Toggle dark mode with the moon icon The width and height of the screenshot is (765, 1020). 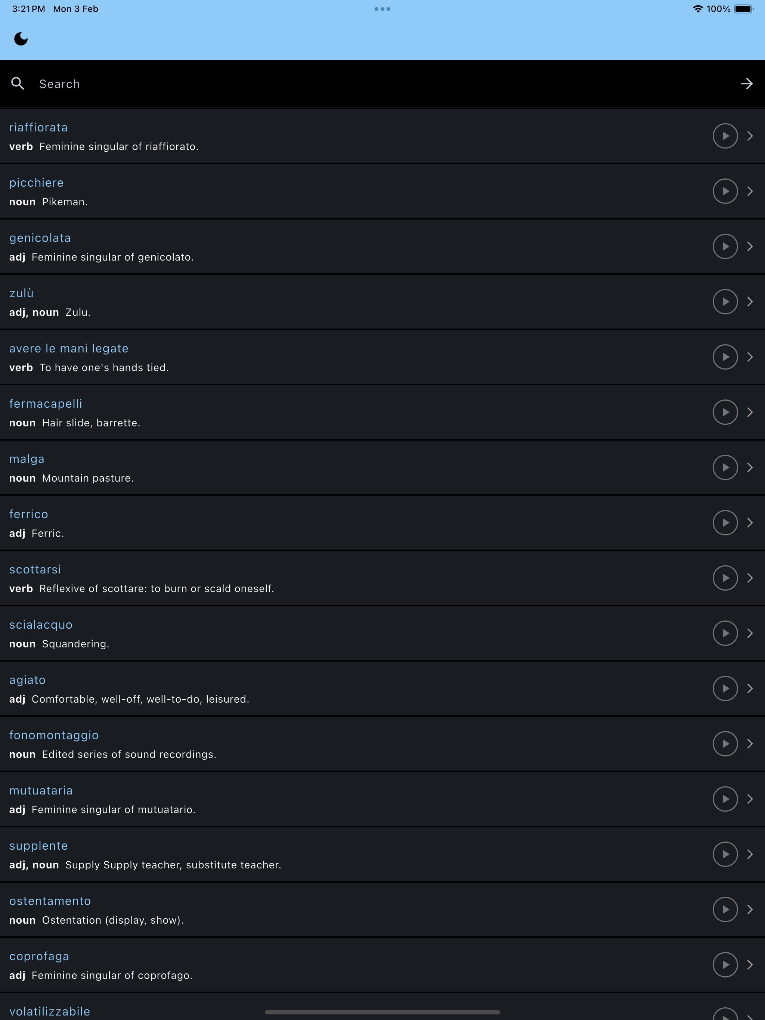tap(21, 39)
